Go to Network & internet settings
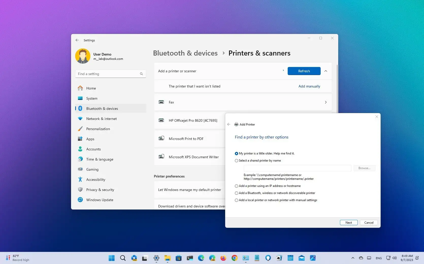This screenshot has width=424, height=264. (x=111, y=119)
